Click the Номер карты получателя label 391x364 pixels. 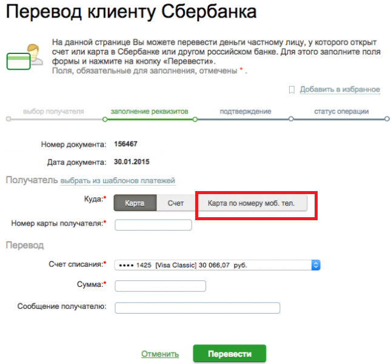pyautogui.click(x=59, y=223)
